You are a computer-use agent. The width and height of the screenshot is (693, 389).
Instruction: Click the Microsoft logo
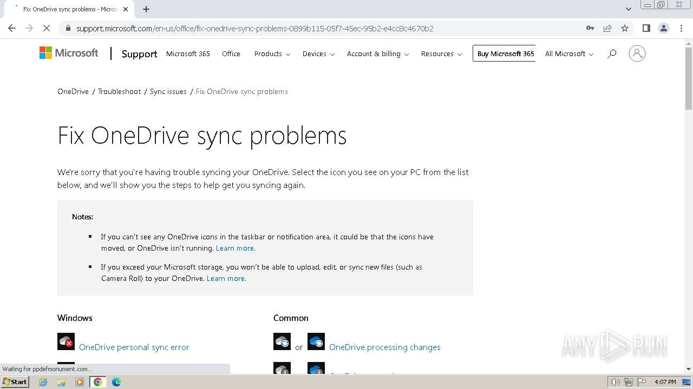coord(69,53)
